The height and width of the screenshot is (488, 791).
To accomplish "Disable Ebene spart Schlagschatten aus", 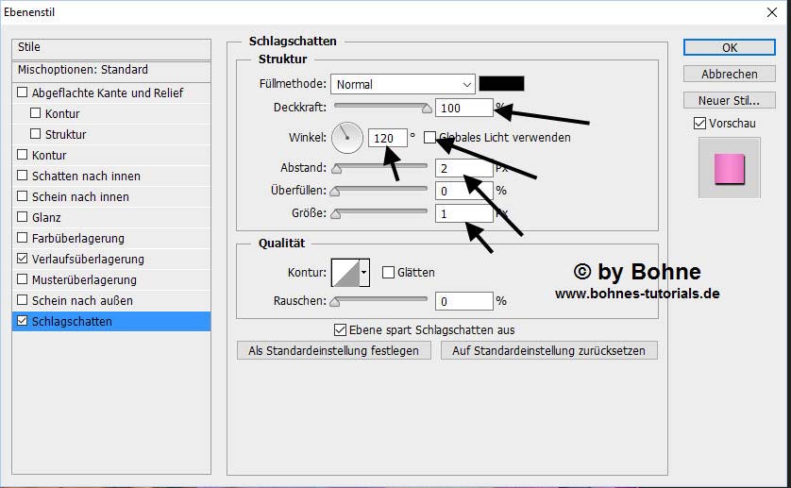I will (341, 329).
